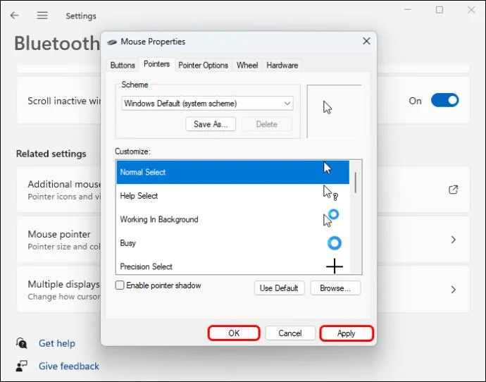Minimize the Settings window
This screenshot has height=382, width=486.
[408, 10]
